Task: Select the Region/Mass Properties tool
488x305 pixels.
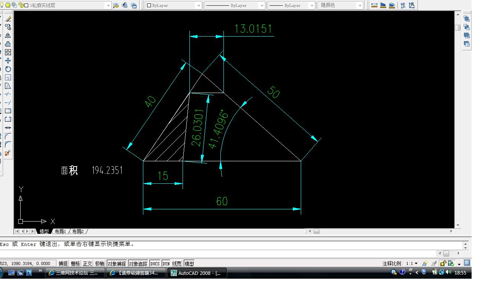Action: pos(392,5)
